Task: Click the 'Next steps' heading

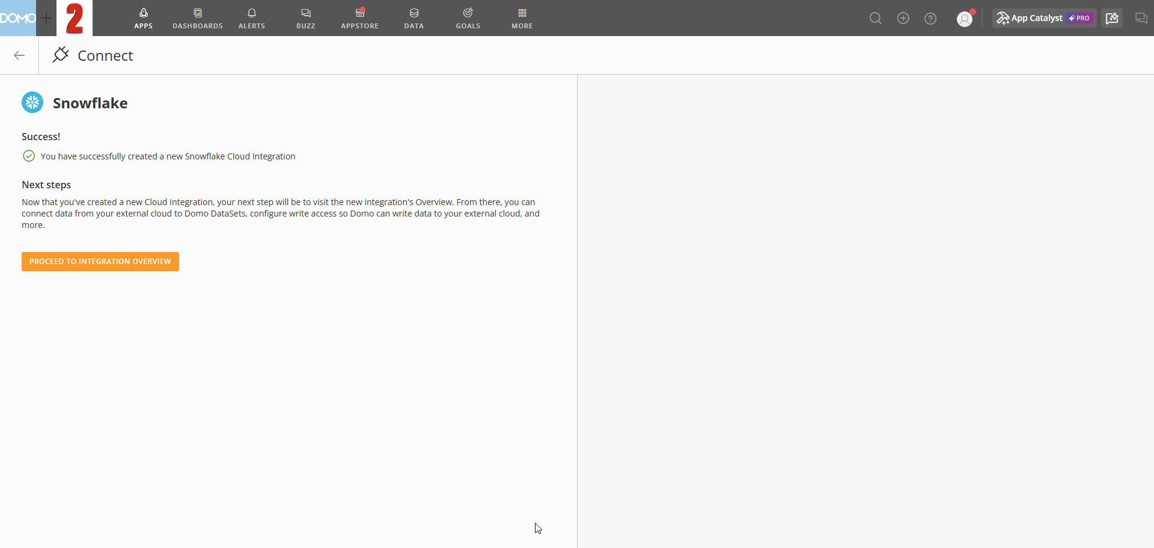Action: tap(46, 185)
